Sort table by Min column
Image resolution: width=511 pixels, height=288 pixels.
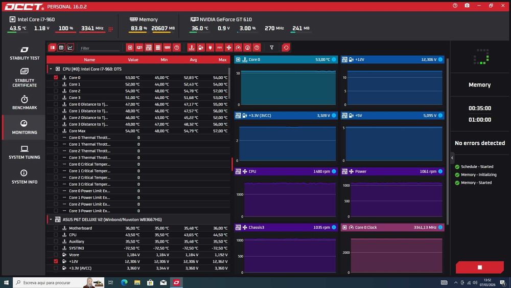coord(164,60)
